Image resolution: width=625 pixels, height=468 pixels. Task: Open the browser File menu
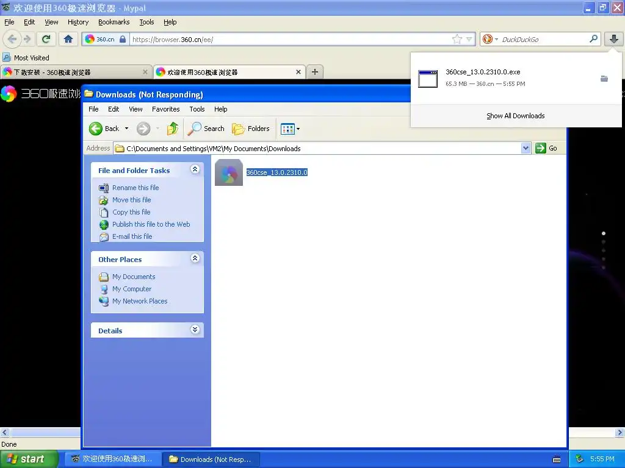[9, 22]
